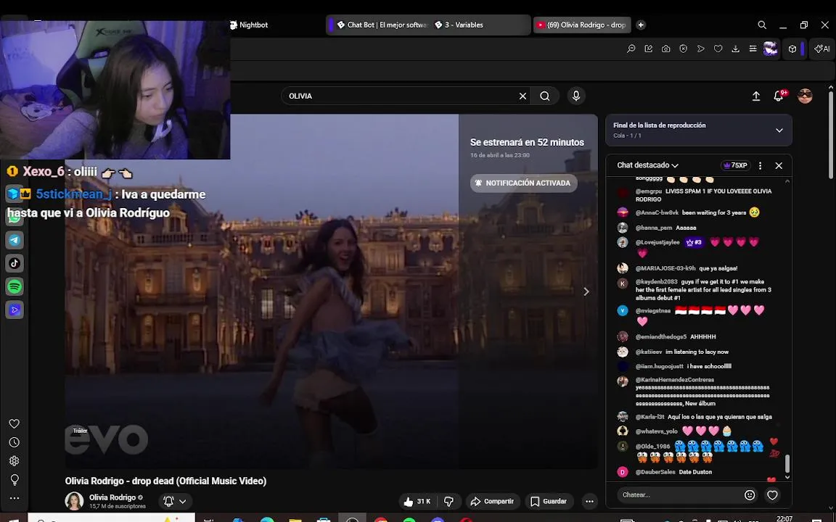Open the easy setup sliders icon
Viewport: 836px width, 522px height.
[x=753, y=49]
